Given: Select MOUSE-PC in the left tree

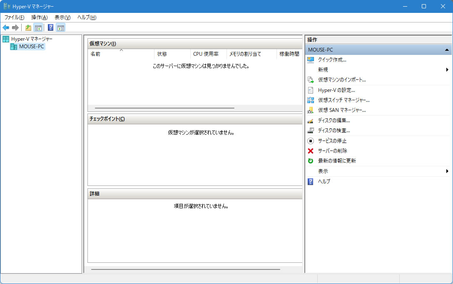Looking at the screenshot, I should pyautogui.click(x=31, y=47).
